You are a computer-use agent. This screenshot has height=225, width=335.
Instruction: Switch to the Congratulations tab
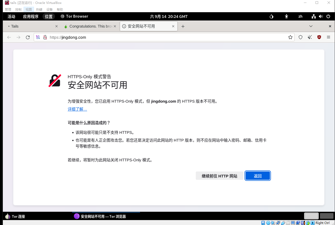point(90,26)
